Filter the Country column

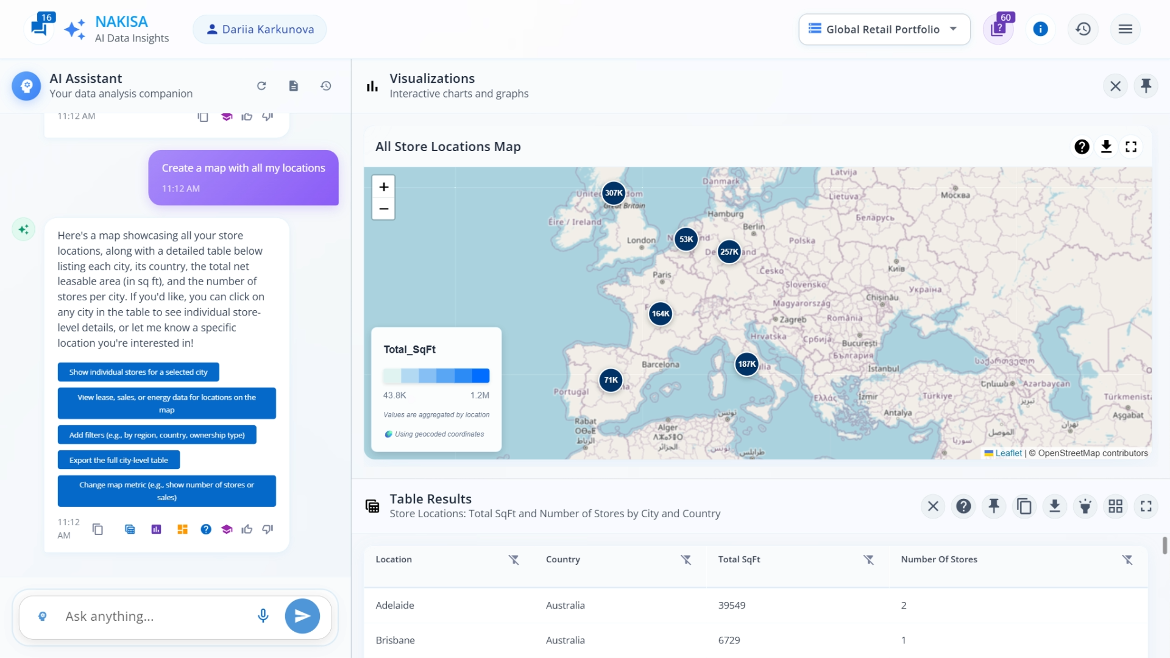(686, 559)
